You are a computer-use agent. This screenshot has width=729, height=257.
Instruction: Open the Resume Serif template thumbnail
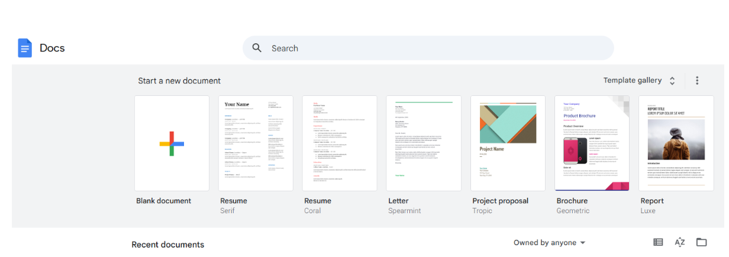click(256, 143)
